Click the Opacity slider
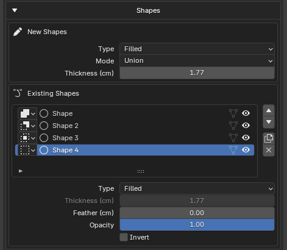 (197, 225)
